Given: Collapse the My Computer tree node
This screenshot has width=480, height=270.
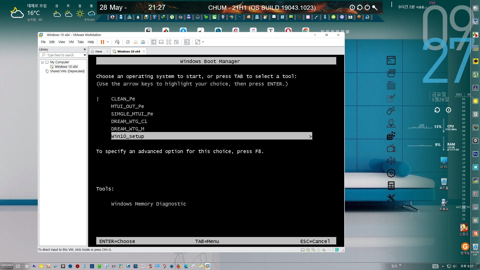Looking at the screenshot, I should pos(42,62).
